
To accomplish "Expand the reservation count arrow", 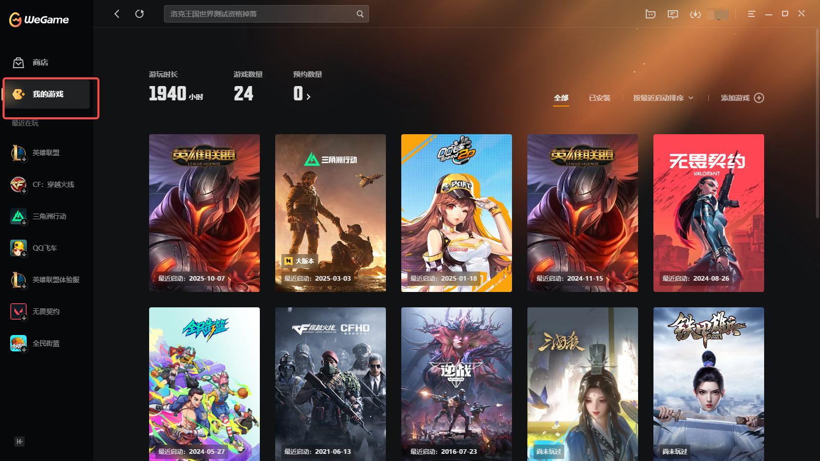I will pos(309,96).
